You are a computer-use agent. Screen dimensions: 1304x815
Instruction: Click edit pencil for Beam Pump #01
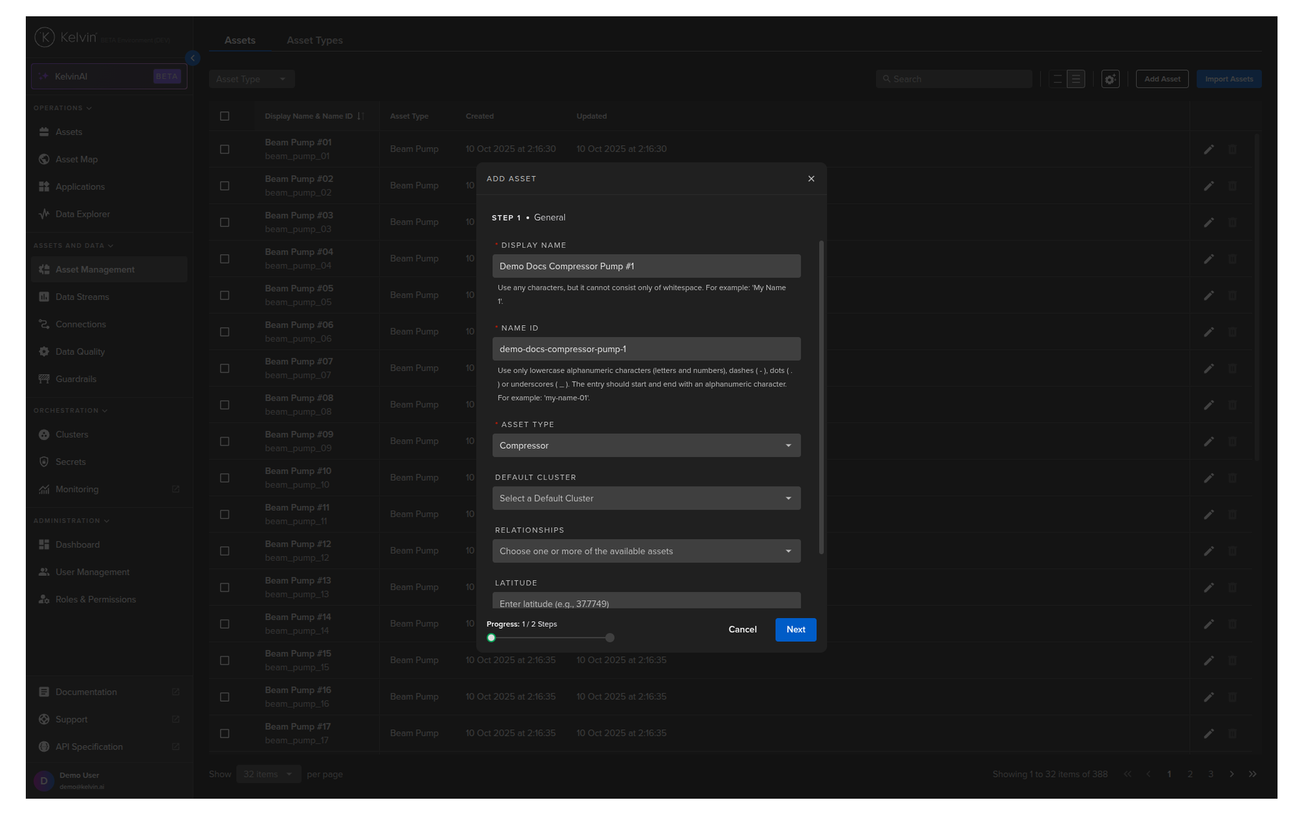[x=1209, y=149]
